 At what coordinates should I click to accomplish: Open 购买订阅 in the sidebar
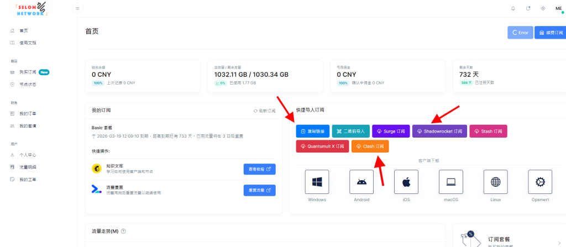click(x=28, y=72)
